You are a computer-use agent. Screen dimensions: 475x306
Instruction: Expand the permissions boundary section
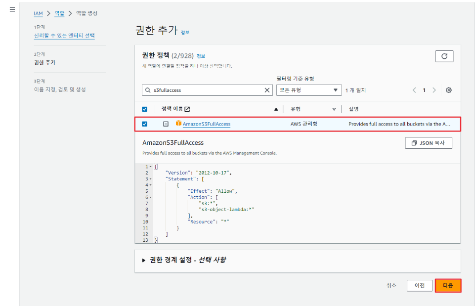pyautogui.click(x=144, y=260)
